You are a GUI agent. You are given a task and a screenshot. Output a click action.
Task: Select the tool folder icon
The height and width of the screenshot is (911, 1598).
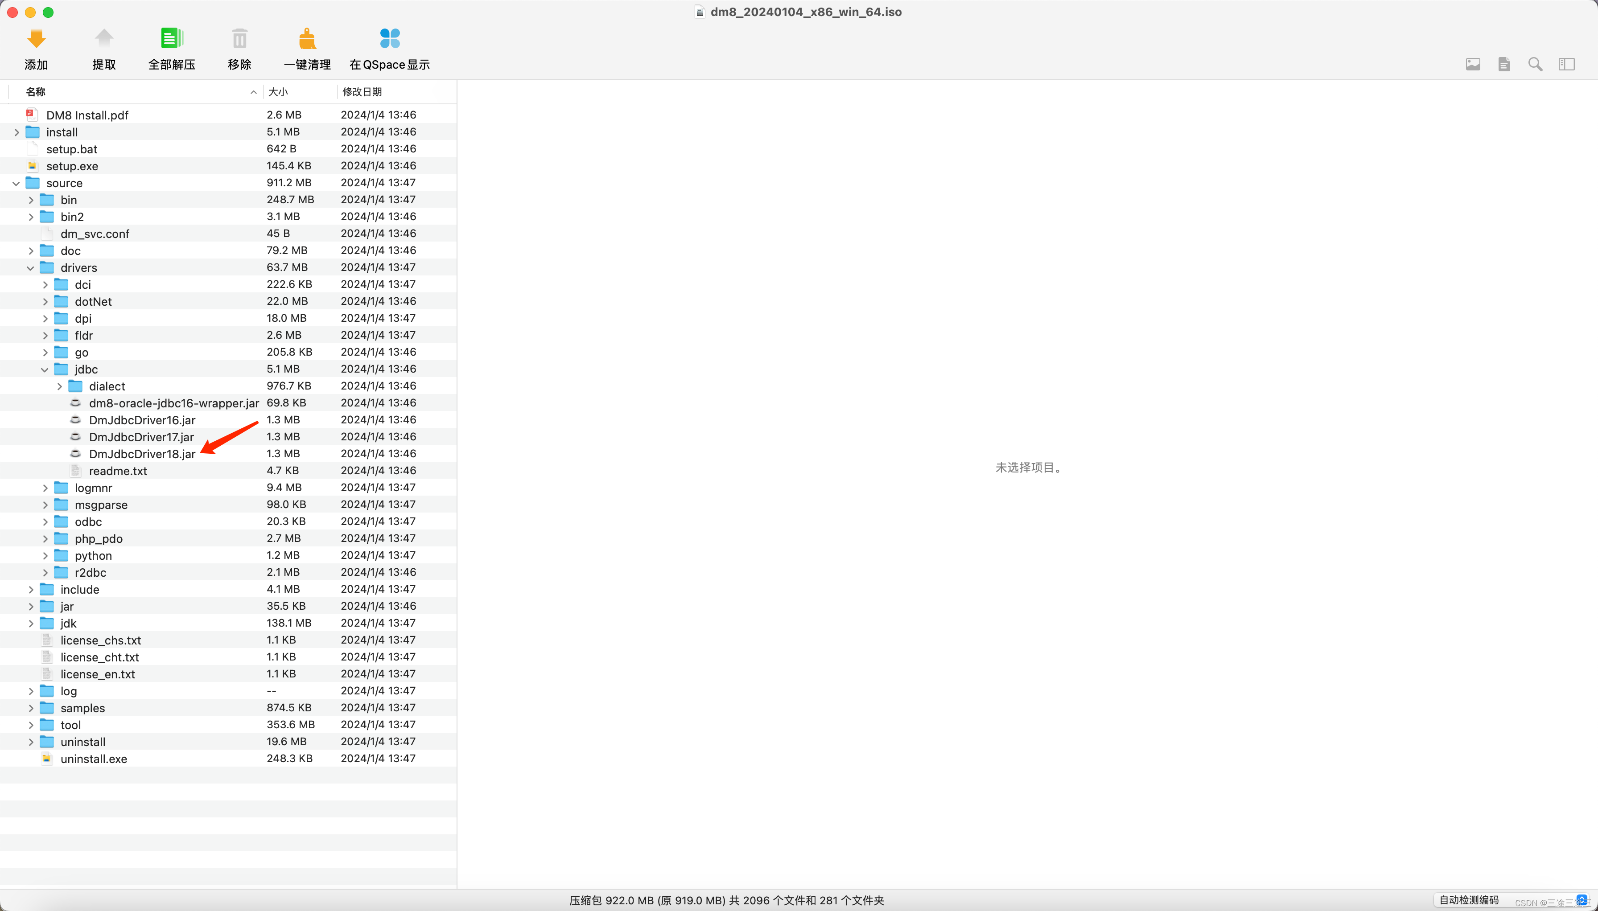point(47,725)
